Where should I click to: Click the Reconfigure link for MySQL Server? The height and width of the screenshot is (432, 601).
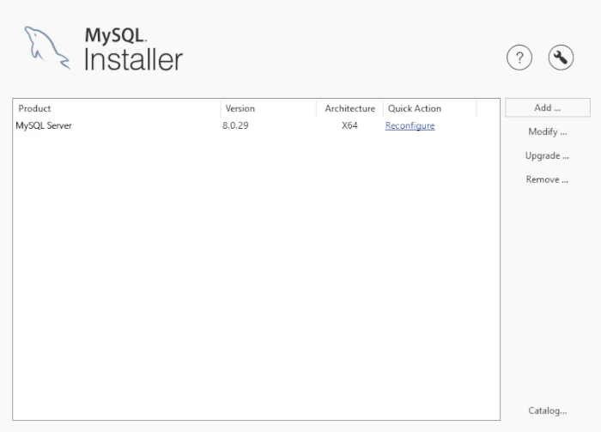pyautogui.click(x=410, y=125)
